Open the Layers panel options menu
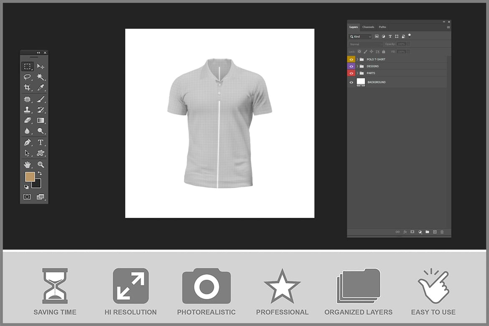Image resolution: width=489 pixels, height=326 pixels. coord(448,27)
